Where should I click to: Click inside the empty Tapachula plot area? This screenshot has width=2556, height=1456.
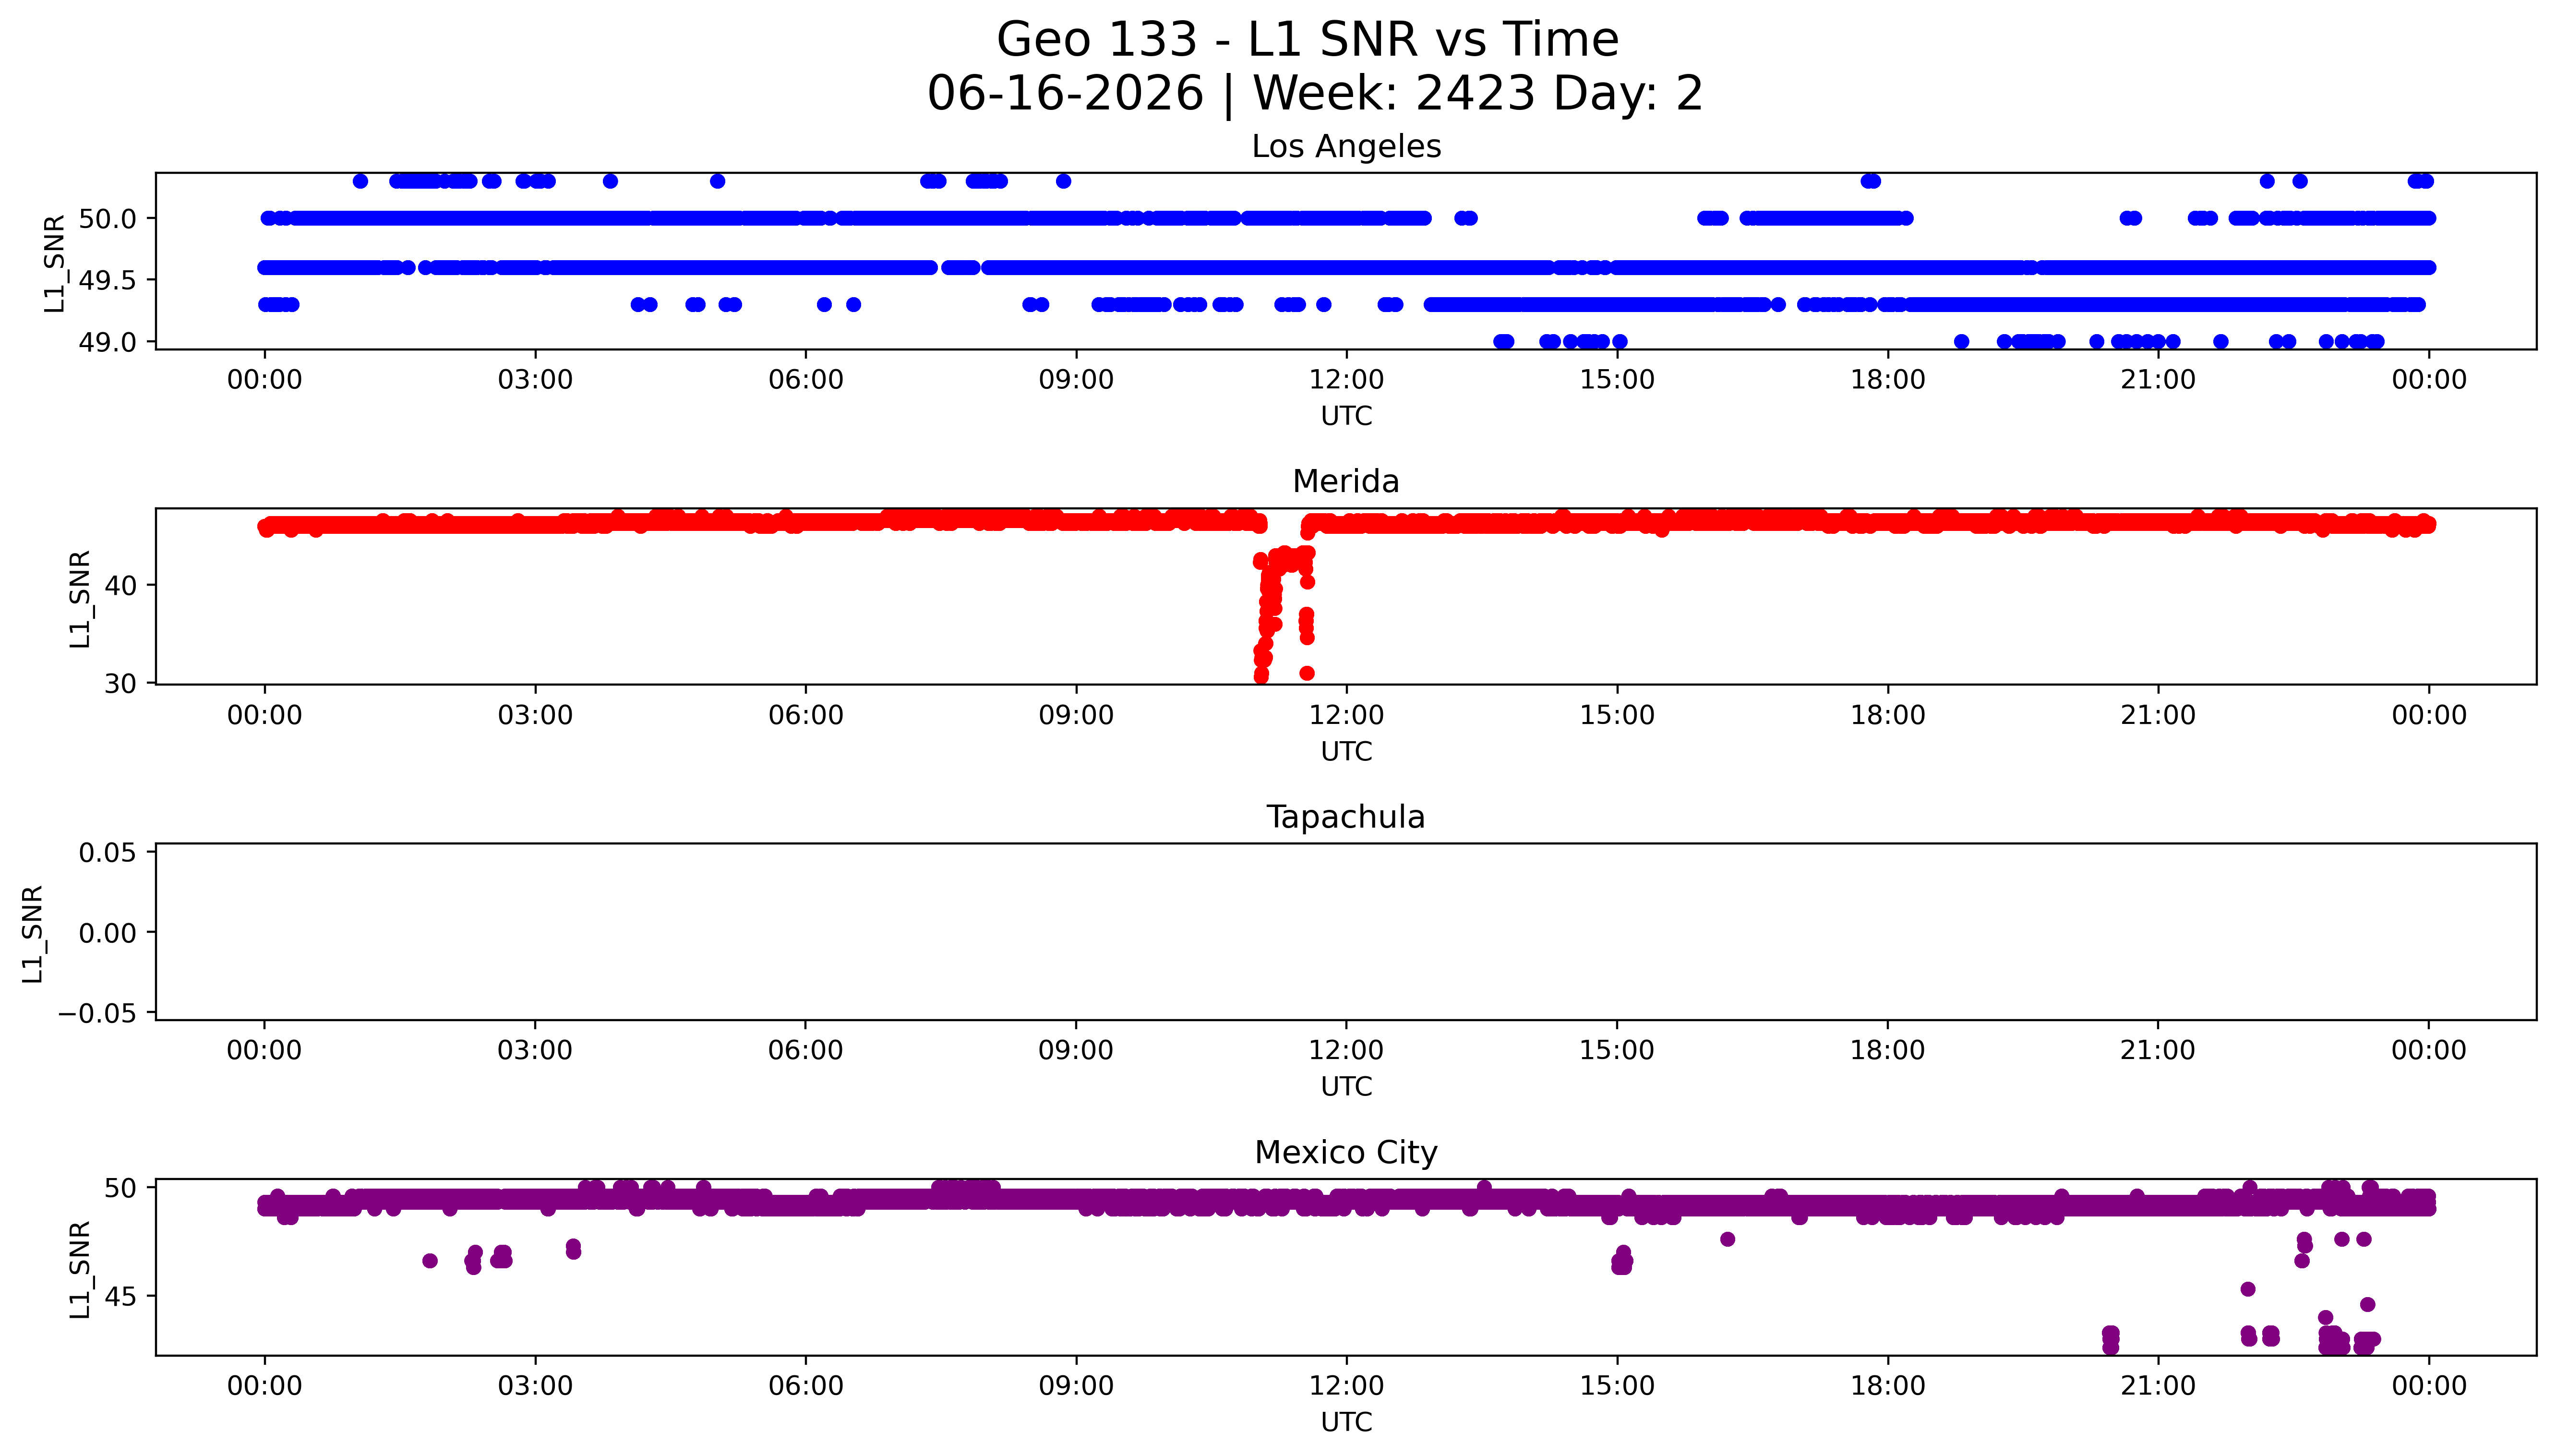(x=1345, y=932)
